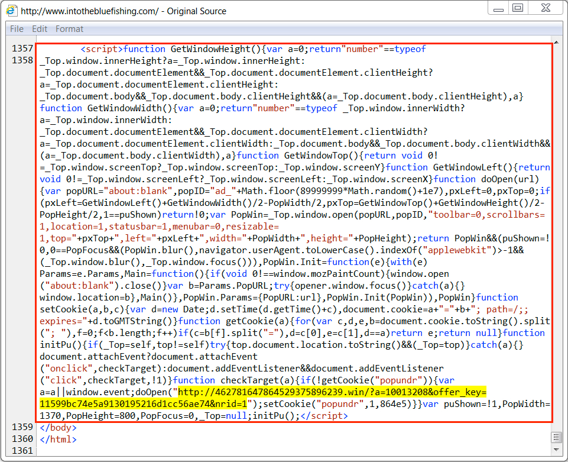Image resolution: width=568 pixels, height=462 pixels.
Task: Maximize the Original Source window
Action: click(x=518, y=8)
